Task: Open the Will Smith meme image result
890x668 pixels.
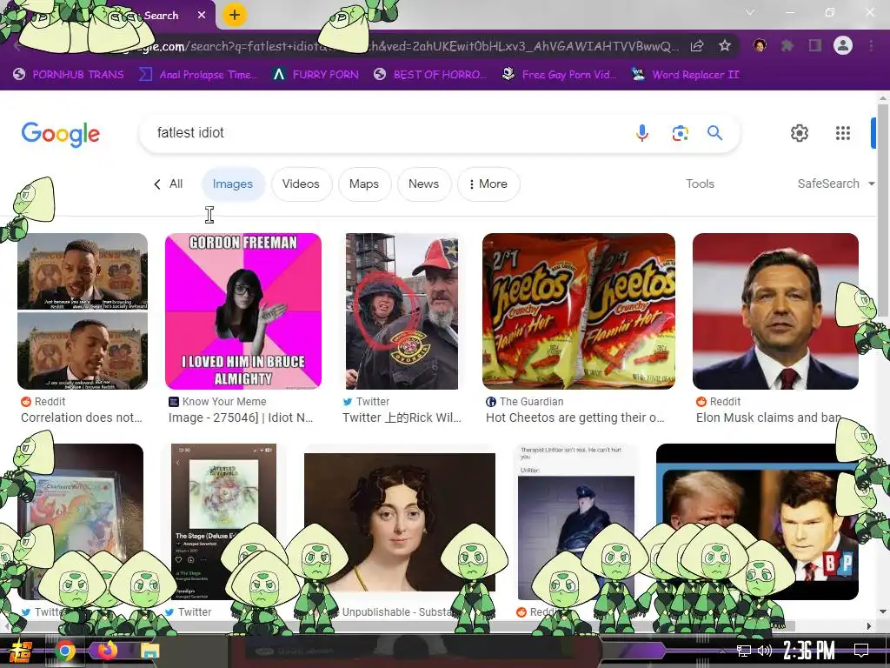Action: [x=83, y=311]
